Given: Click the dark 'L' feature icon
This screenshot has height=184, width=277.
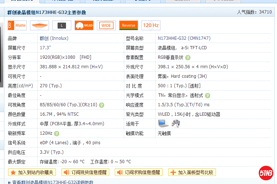Looking at the screenshot, I should click(x=62, y=26).
